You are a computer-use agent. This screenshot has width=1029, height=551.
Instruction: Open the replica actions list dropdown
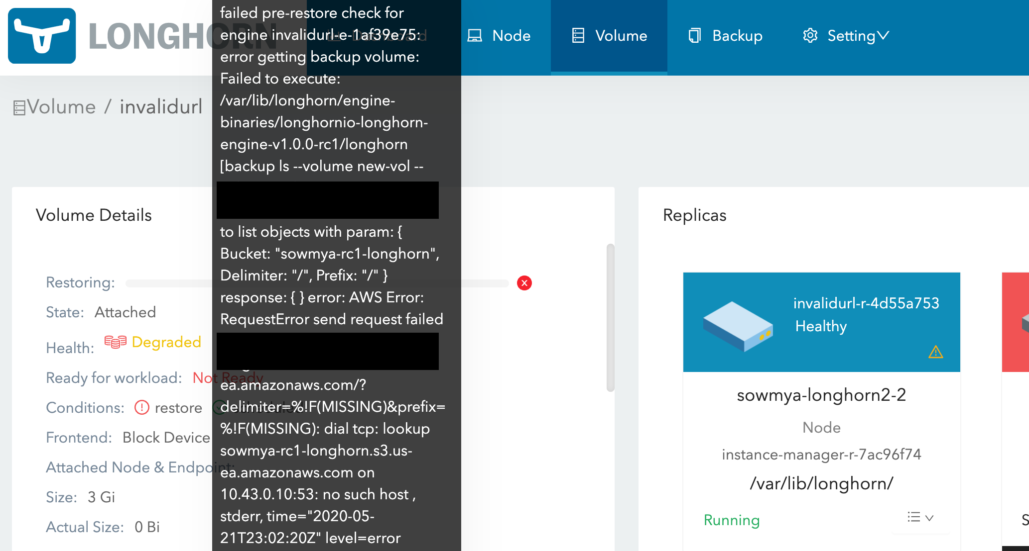919,517
